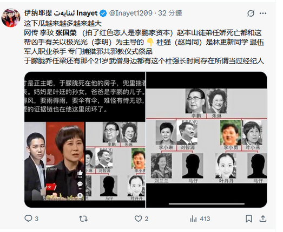The width and height of the screenshot is (283, 232).
Task: Open the @Inayet1209 handle link
Action: (x=131, y=13)
